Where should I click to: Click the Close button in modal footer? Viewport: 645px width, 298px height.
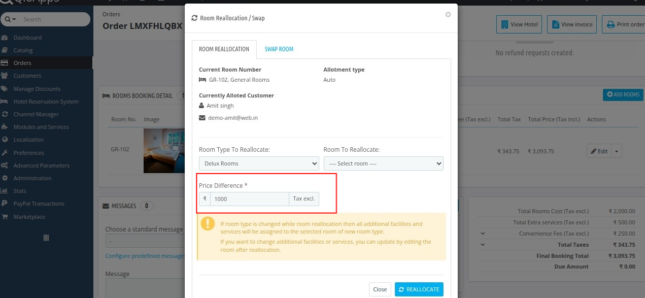click(380, 289)
